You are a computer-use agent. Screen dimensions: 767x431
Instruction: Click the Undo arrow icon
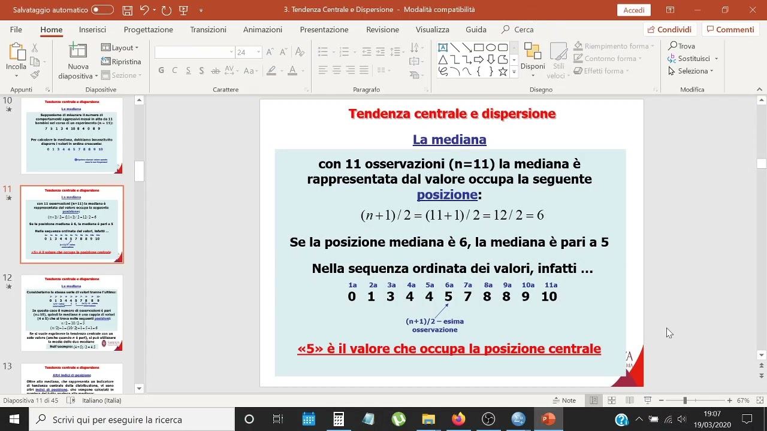click(x=144, y=10)
